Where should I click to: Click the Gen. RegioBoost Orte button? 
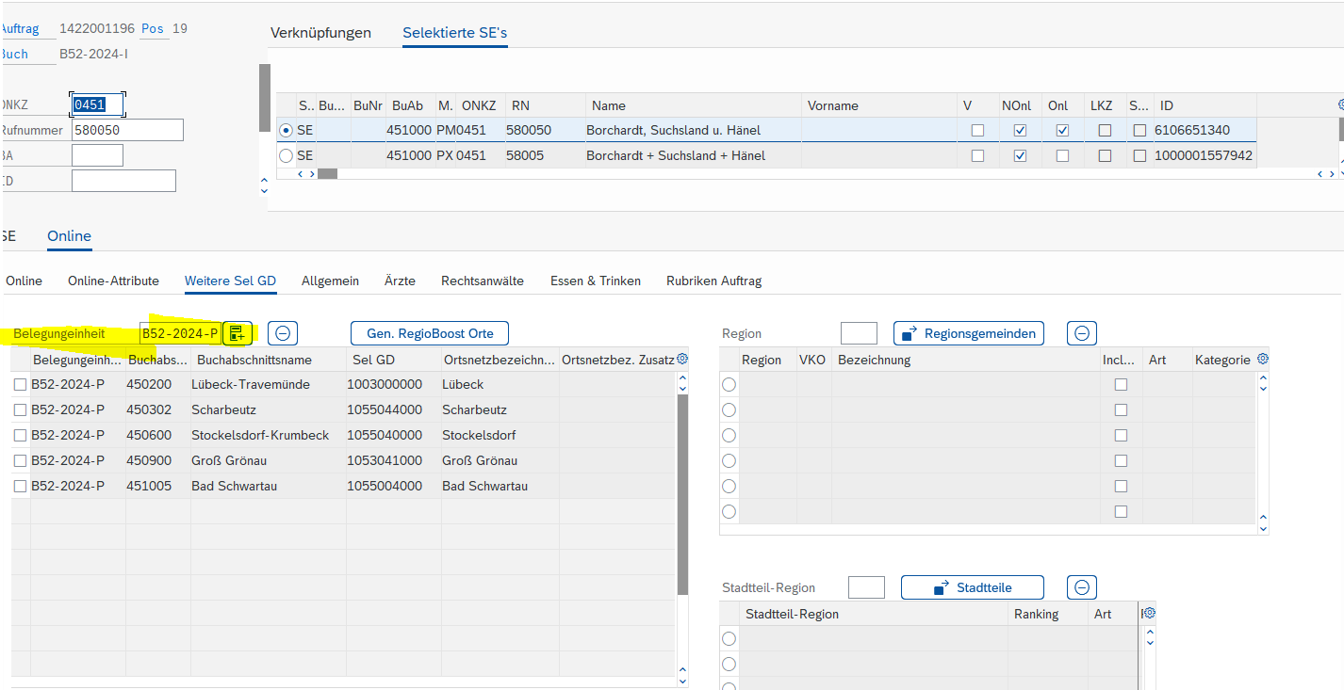(430, 332)
